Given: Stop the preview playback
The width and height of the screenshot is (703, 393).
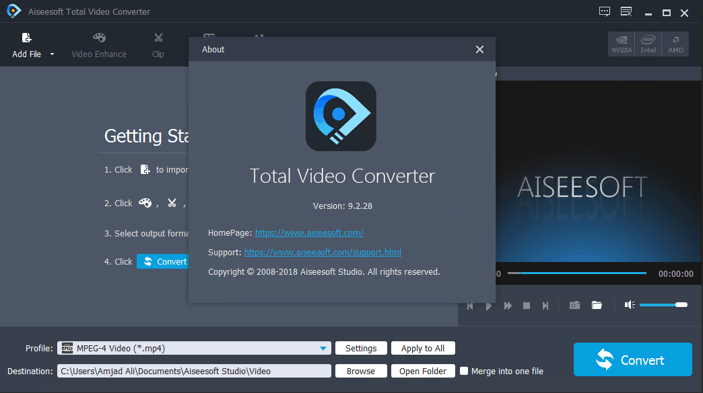Looking at the screenshot, I should (526, 304).
